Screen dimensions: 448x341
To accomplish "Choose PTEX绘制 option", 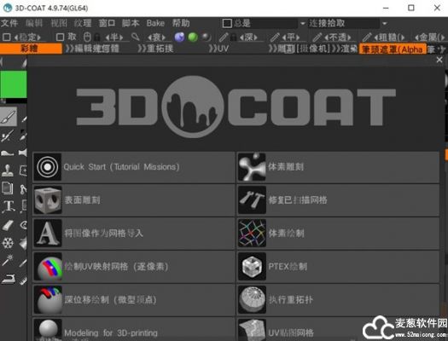I will click(x=338, y=267).
